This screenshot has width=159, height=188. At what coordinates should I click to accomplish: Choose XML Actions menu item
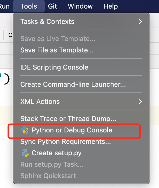click(81, 102)
